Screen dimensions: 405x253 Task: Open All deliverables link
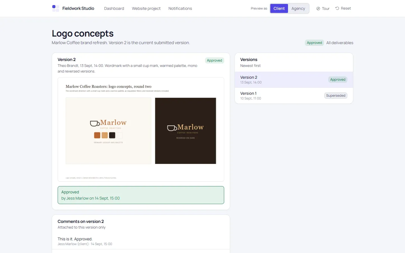click(339, 43)
